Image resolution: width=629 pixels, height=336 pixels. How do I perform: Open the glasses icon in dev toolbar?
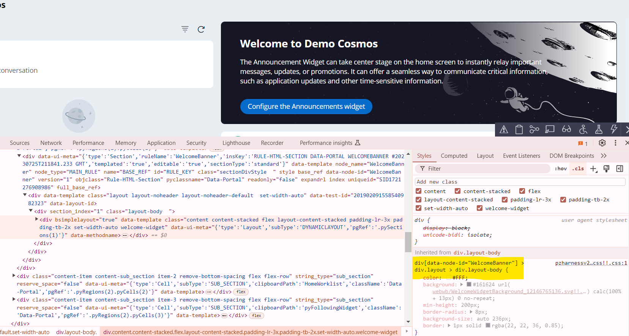click(x=566, y=129)
